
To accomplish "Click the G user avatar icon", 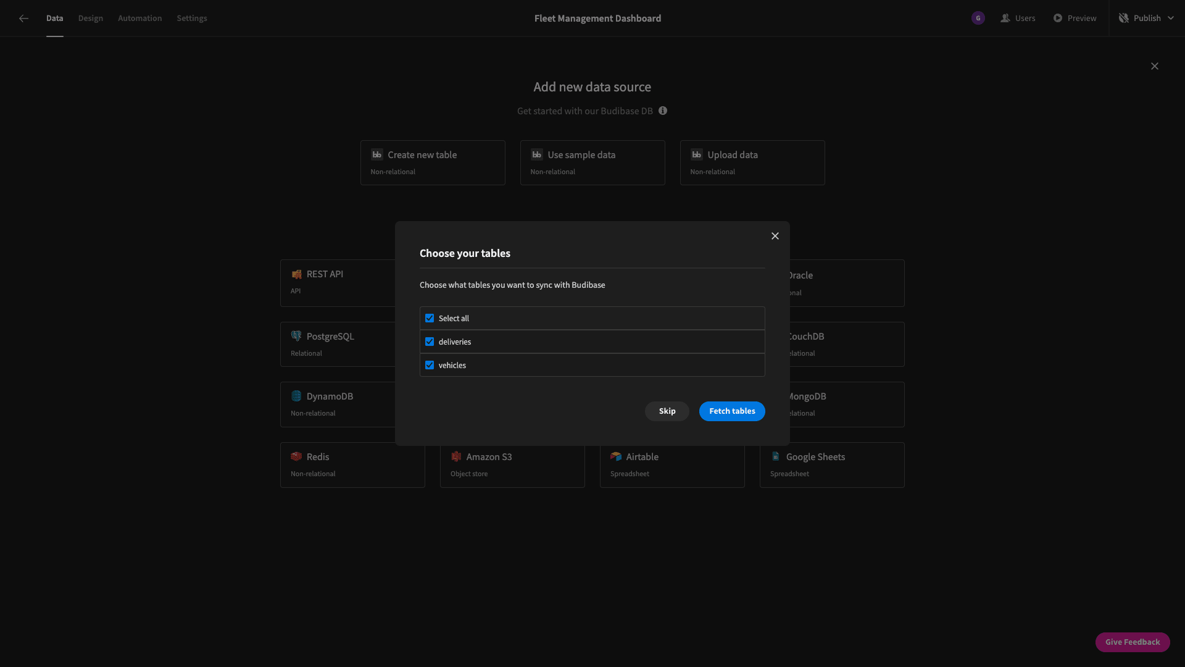I will tap(978, 19).
